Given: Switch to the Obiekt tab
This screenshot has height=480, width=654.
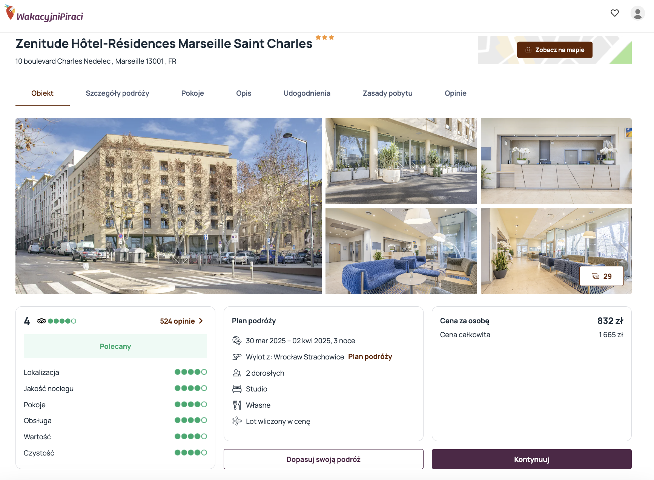Looking at the screenshot, I should [x=42, y=93].
